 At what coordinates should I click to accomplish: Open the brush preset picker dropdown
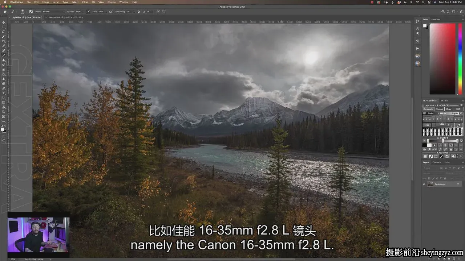(x=26, y=12)
